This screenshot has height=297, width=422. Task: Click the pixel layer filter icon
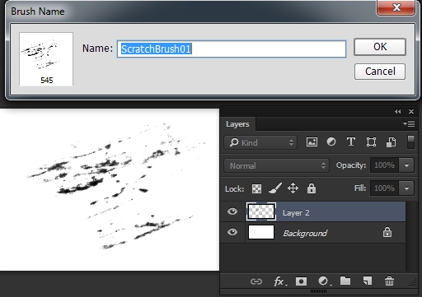coord(312,142)
